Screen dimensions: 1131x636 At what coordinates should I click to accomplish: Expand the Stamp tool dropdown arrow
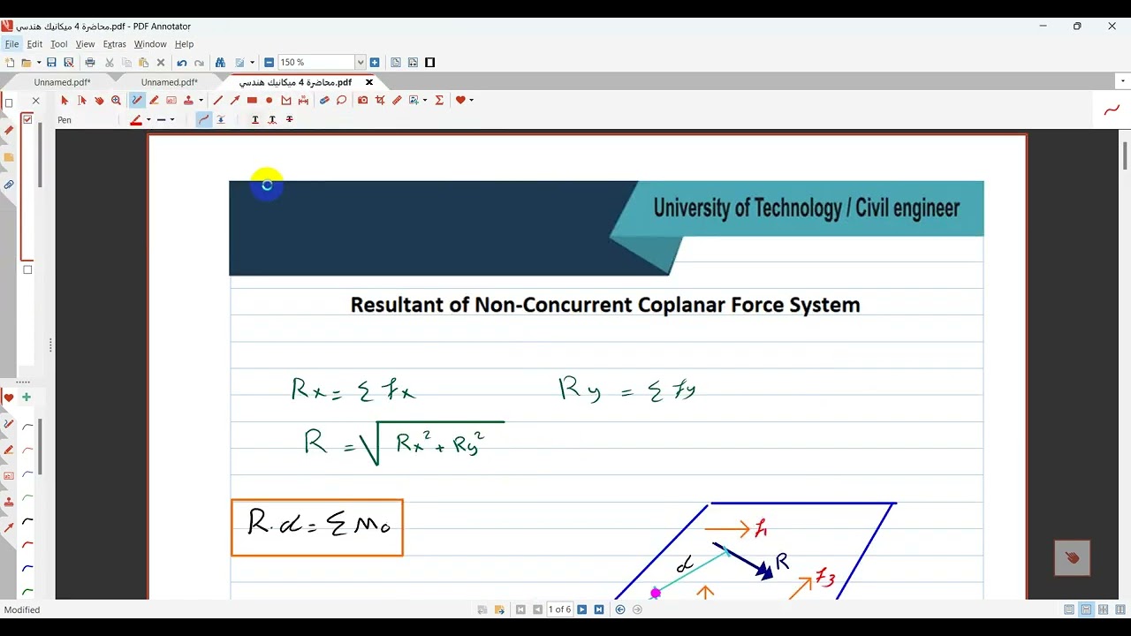(x=201, y=101)
